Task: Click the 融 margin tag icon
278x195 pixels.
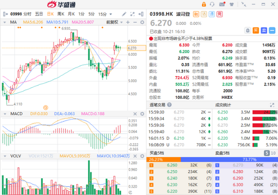Action: coord(196,14)
